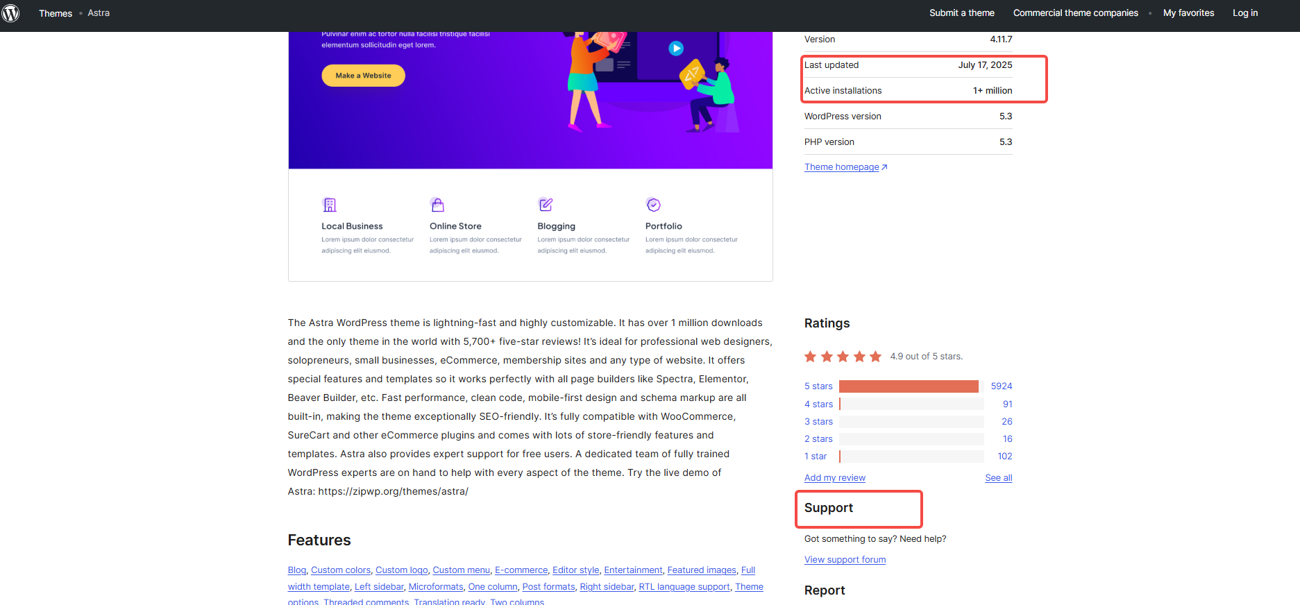This screenshot has height=605, width=1300.
Task: Click the external arrow icon beside Theme homepage
Action: [884, 167]
